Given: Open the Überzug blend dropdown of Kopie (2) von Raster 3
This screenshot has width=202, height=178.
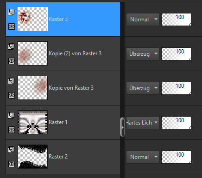Looking at the screenshot, I should pyautogui.click(x=143, y=54).
